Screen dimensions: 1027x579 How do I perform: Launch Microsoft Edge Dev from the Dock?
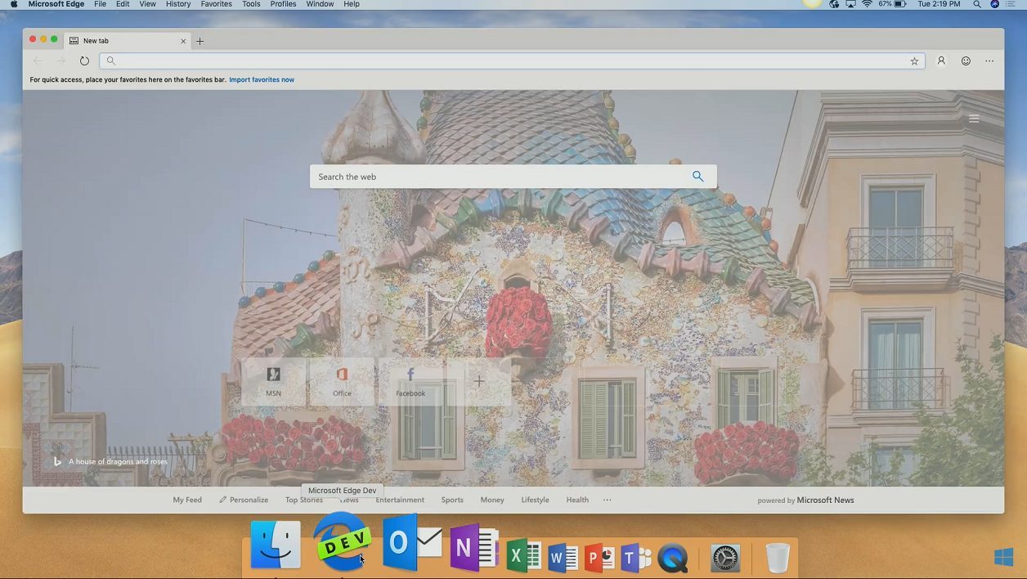(342, 541)
